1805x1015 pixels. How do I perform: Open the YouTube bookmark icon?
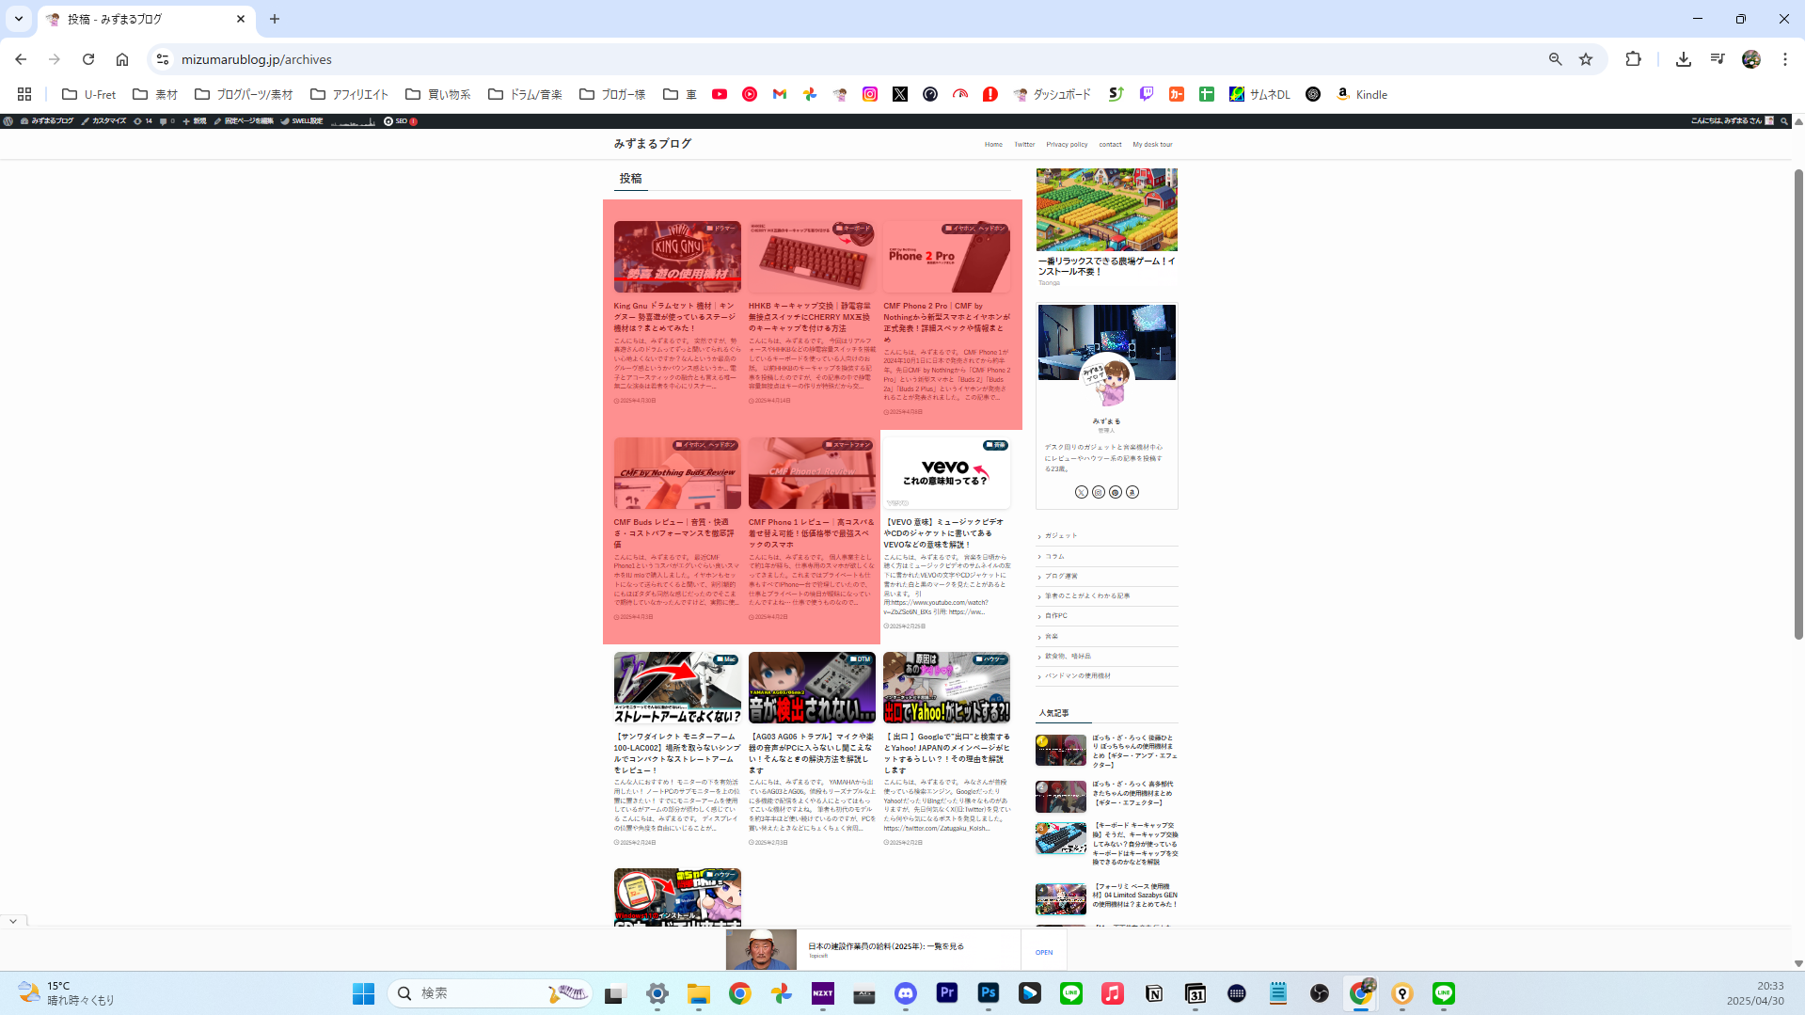coord(720,94)
